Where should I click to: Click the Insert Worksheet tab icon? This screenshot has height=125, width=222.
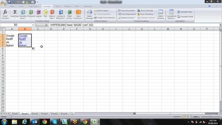tap(72, 114)
